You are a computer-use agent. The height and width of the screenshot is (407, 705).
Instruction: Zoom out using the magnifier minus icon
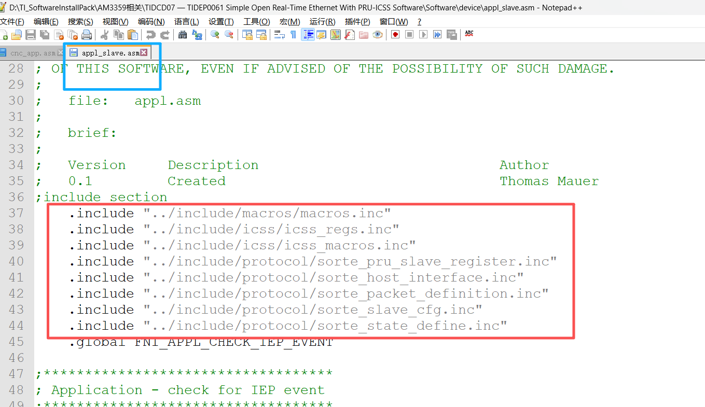point(229,35)
